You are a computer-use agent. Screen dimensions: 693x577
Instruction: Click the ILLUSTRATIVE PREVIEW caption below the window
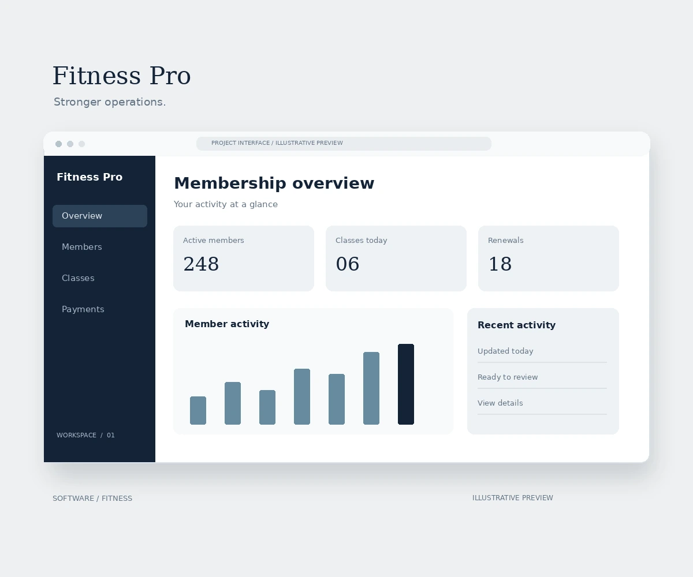click(x=513, y=498)
